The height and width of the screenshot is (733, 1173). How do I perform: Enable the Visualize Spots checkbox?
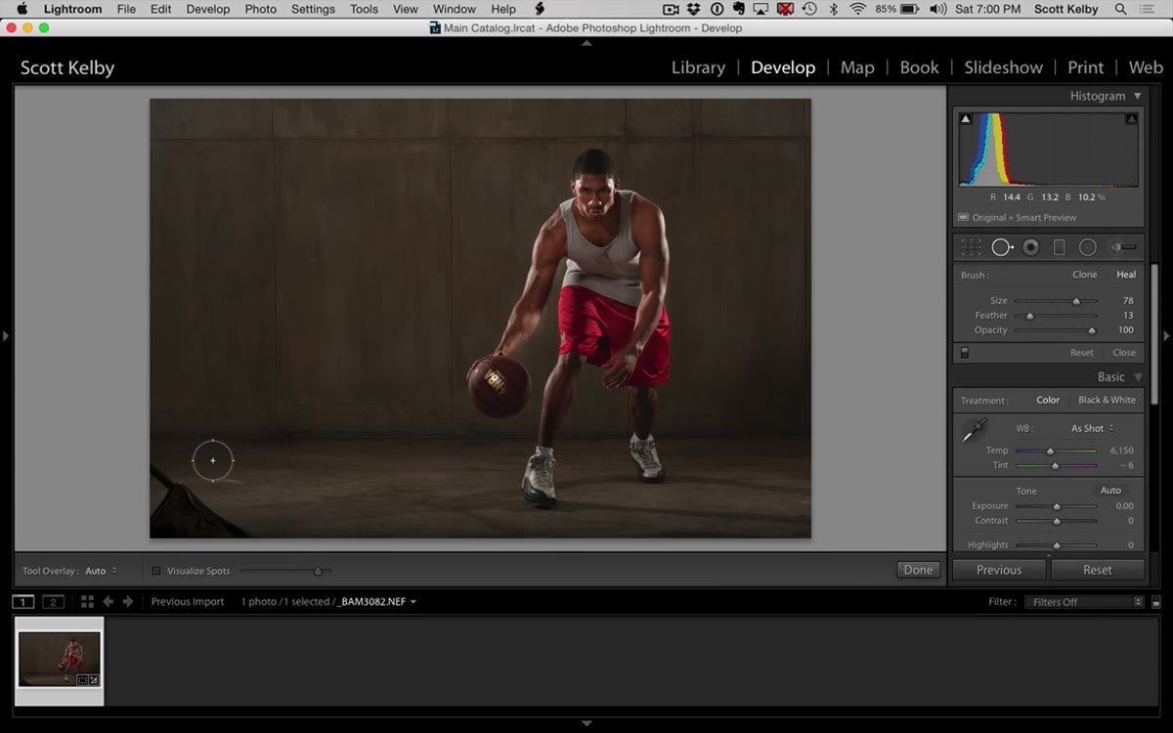156,571
